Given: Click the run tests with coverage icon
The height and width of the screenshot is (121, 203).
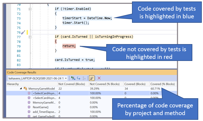Looking at the screenshot, I should 73,78.
